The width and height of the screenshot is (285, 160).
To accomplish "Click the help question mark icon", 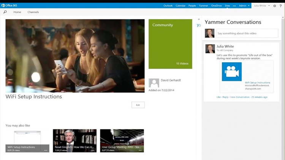I will click(281, 6).
